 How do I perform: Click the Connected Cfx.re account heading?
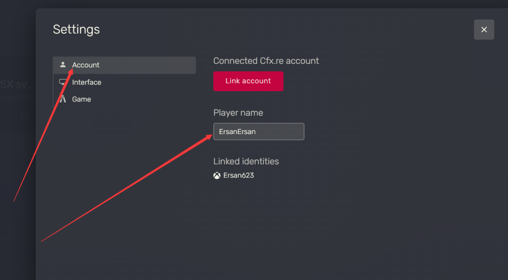click(x=266, y=61)
